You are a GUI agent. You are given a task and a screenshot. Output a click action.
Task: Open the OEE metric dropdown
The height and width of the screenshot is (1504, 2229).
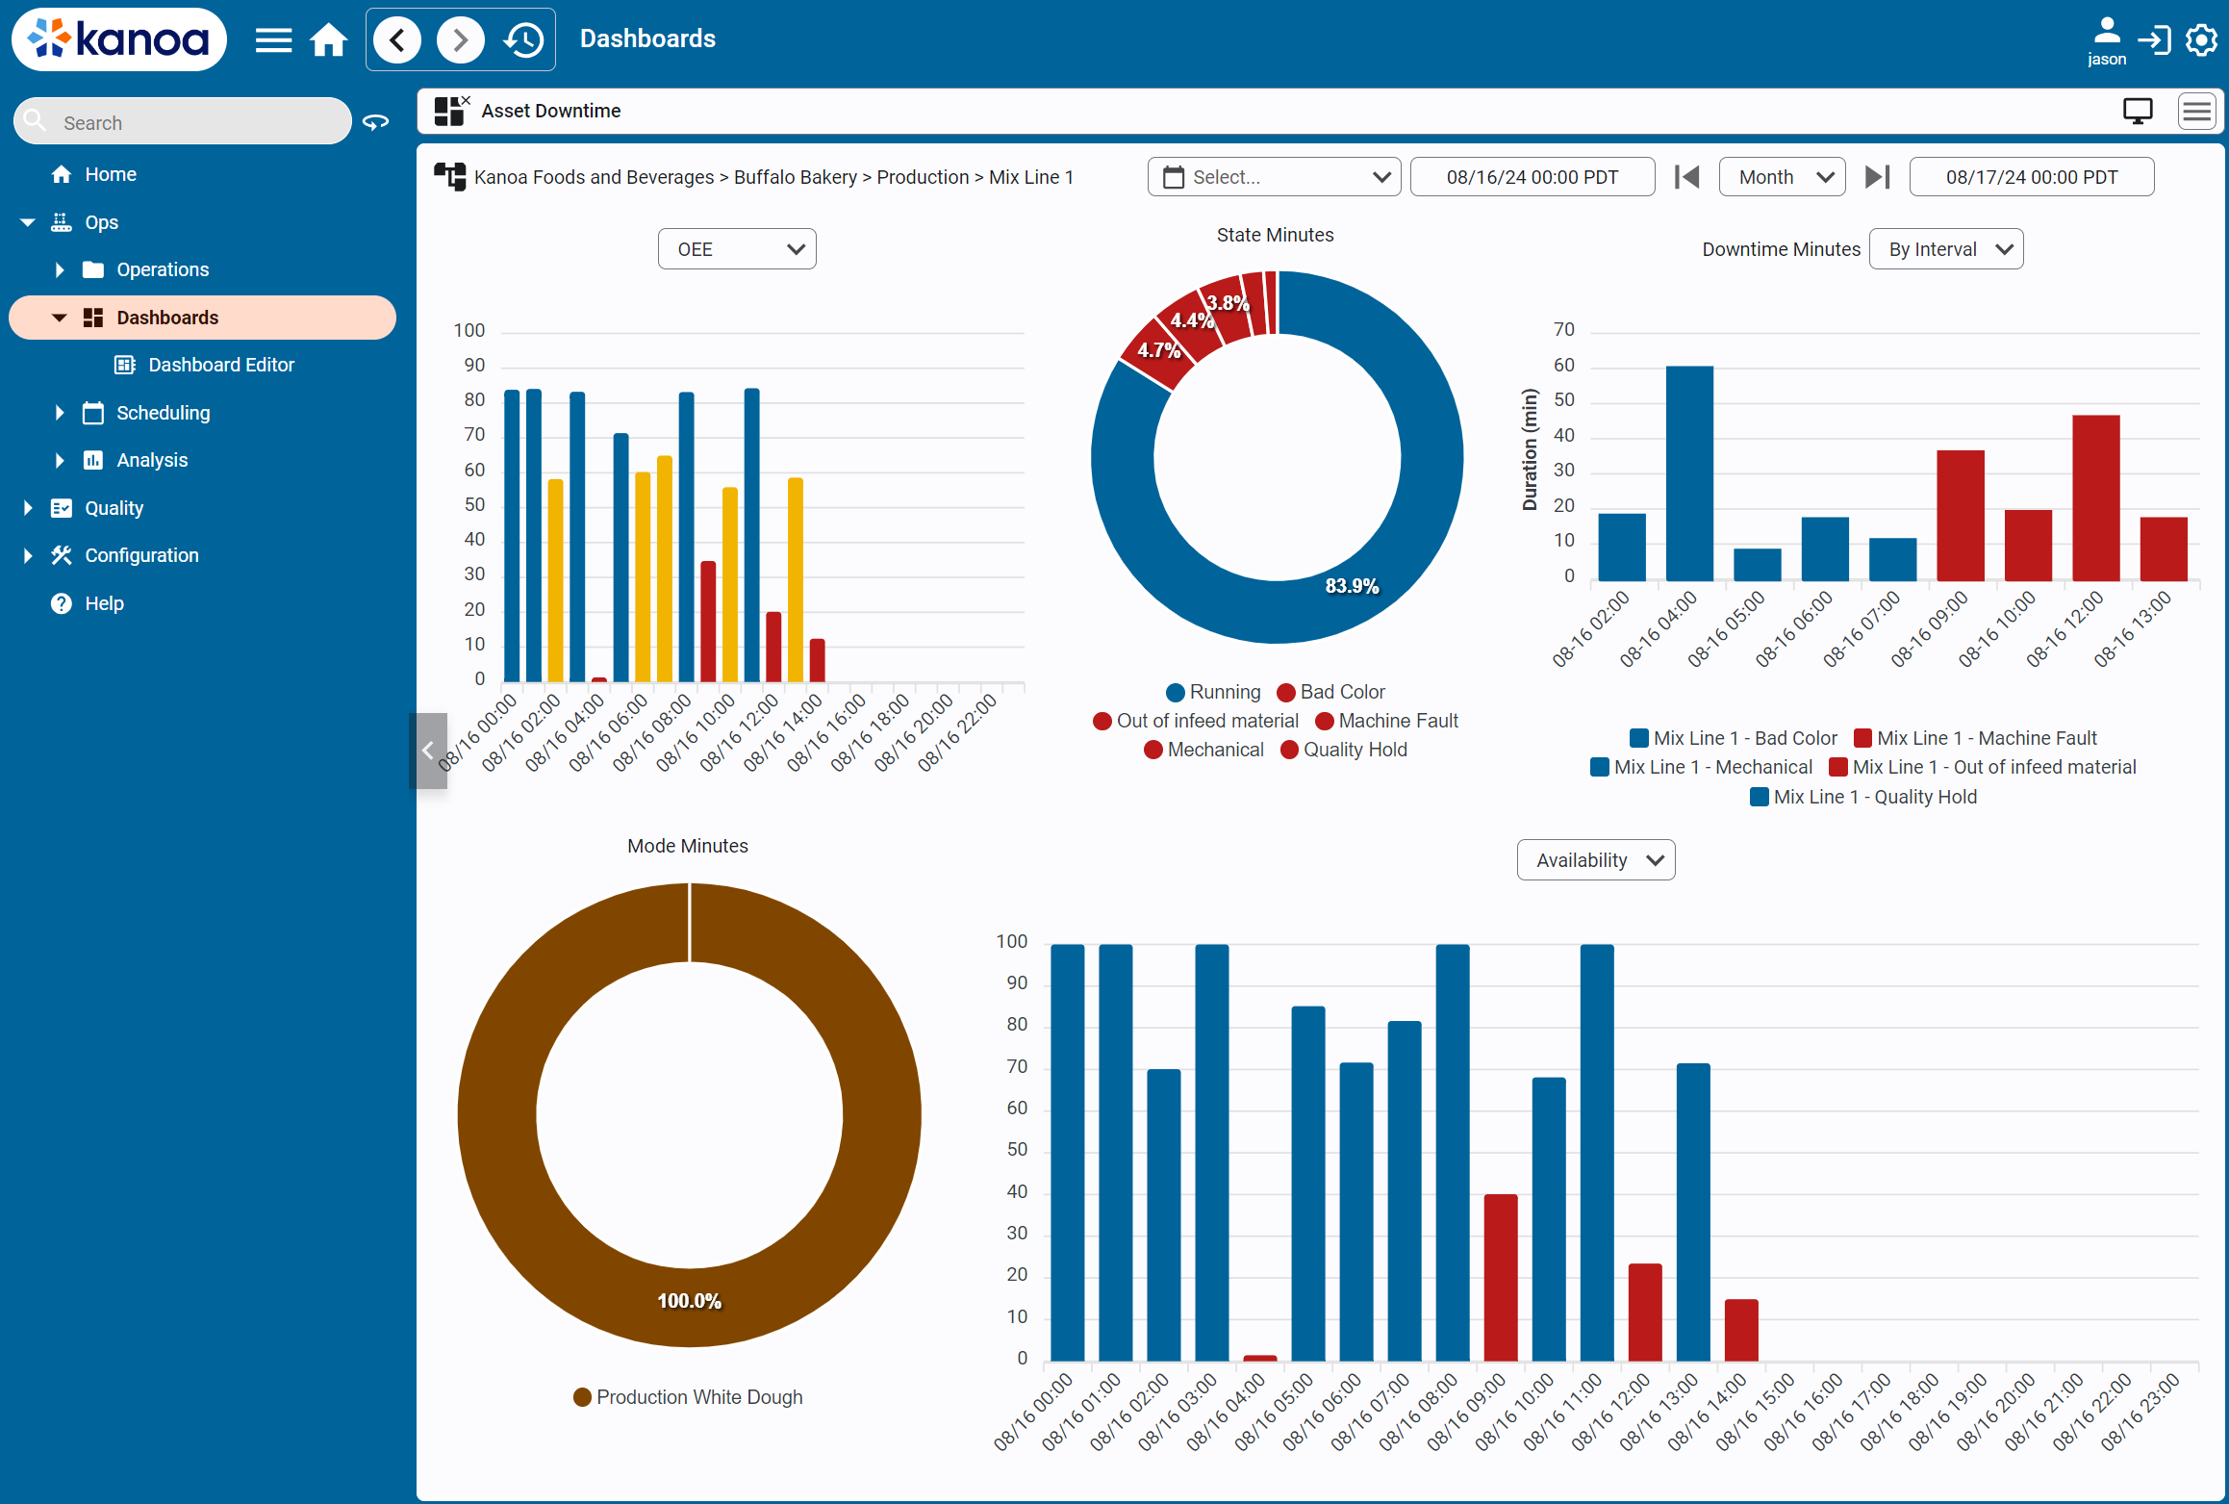737,249
